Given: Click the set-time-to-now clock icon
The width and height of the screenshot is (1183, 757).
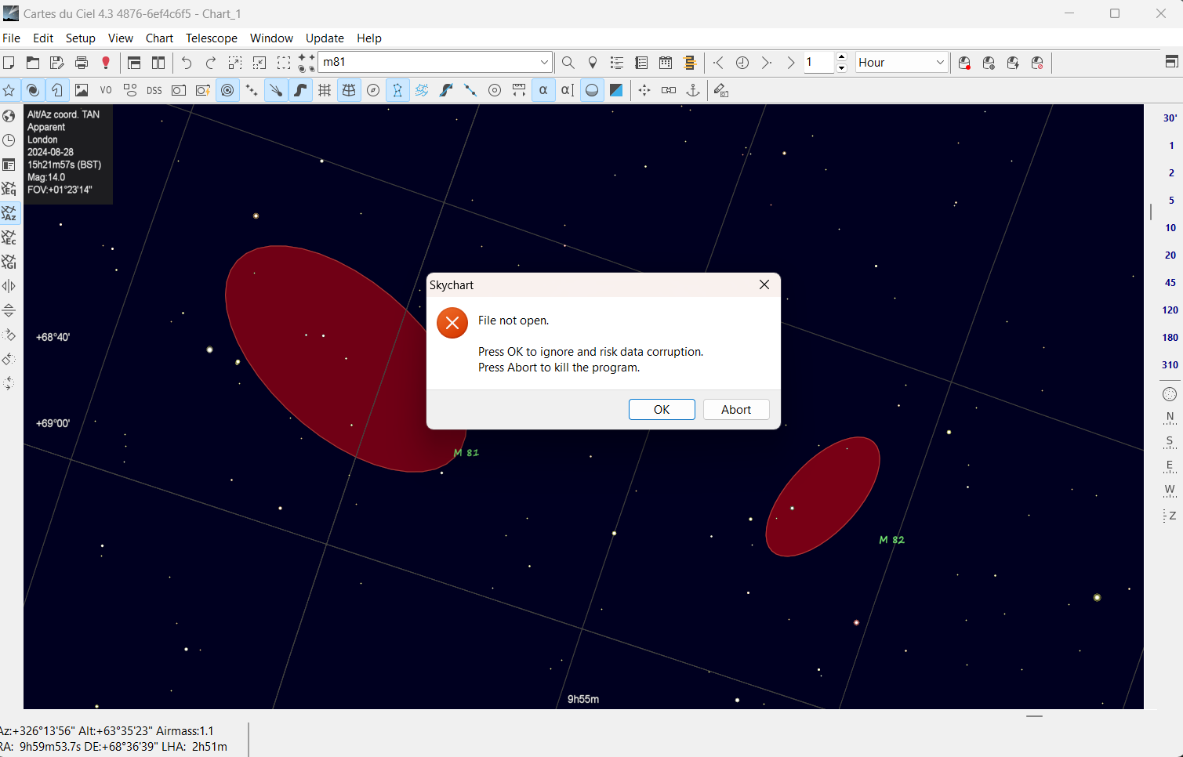Looking at the screenshot, I should 742,63.
